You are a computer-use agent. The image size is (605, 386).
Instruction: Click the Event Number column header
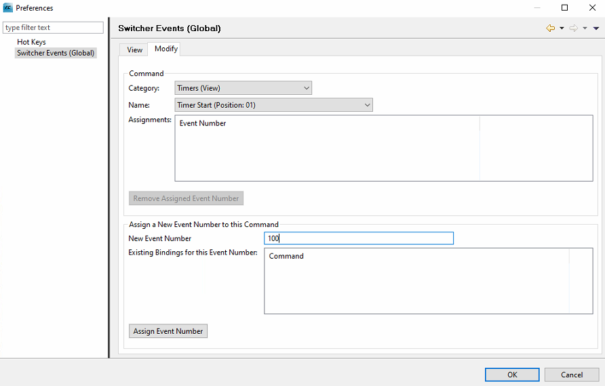pyautogui.click(x=203, y=123)
